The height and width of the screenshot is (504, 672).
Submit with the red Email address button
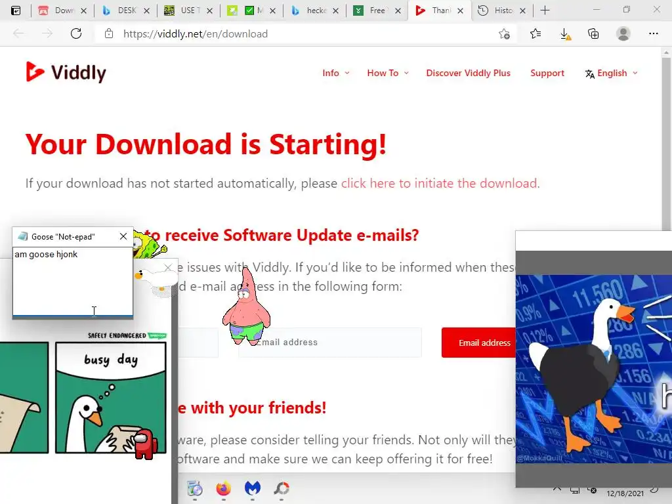(x=478, y=343)
